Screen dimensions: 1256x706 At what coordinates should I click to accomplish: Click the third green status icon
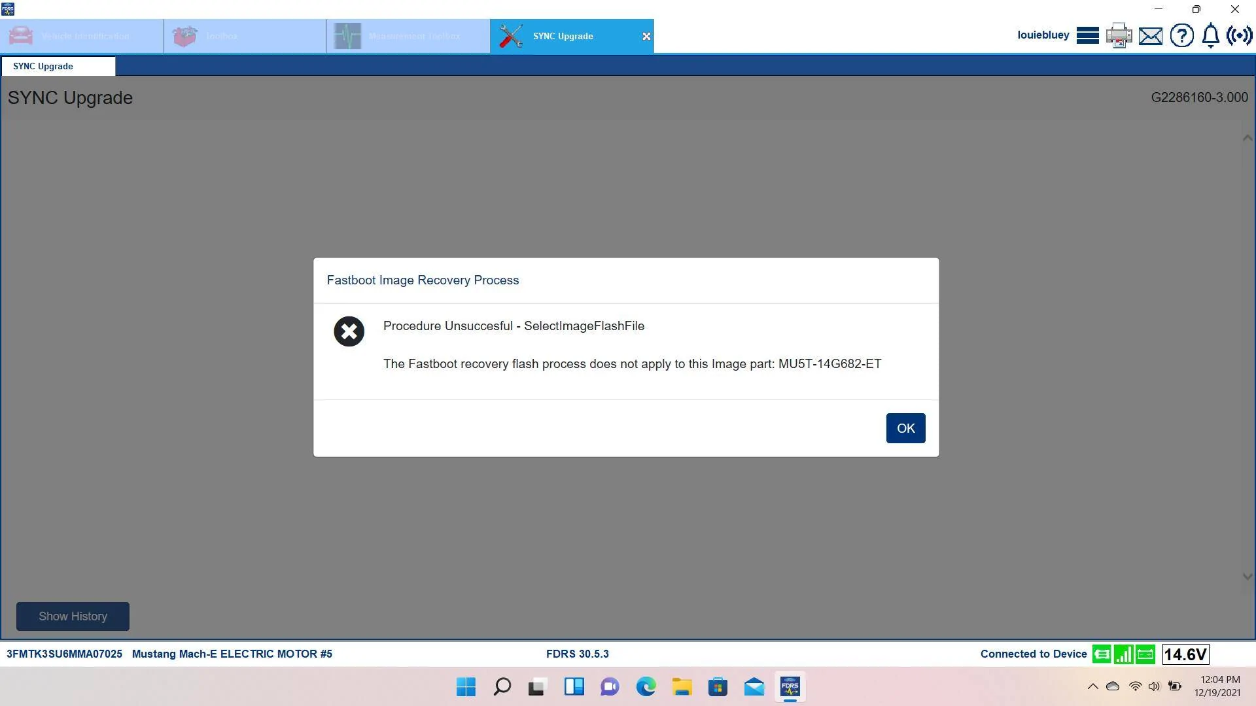point(1145,654)
